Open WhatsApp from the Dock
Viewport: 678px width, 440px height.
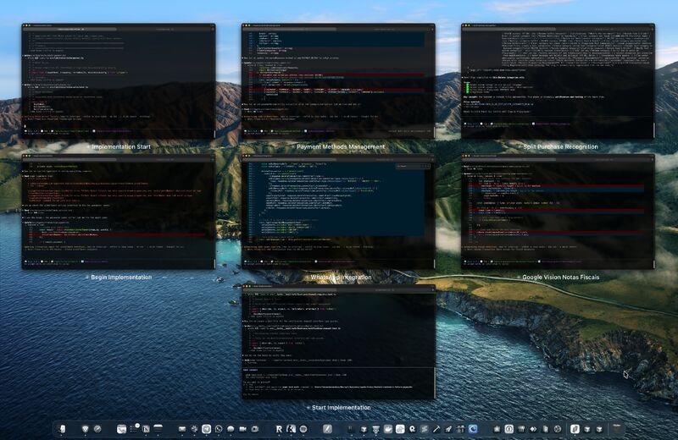(219, 429)
